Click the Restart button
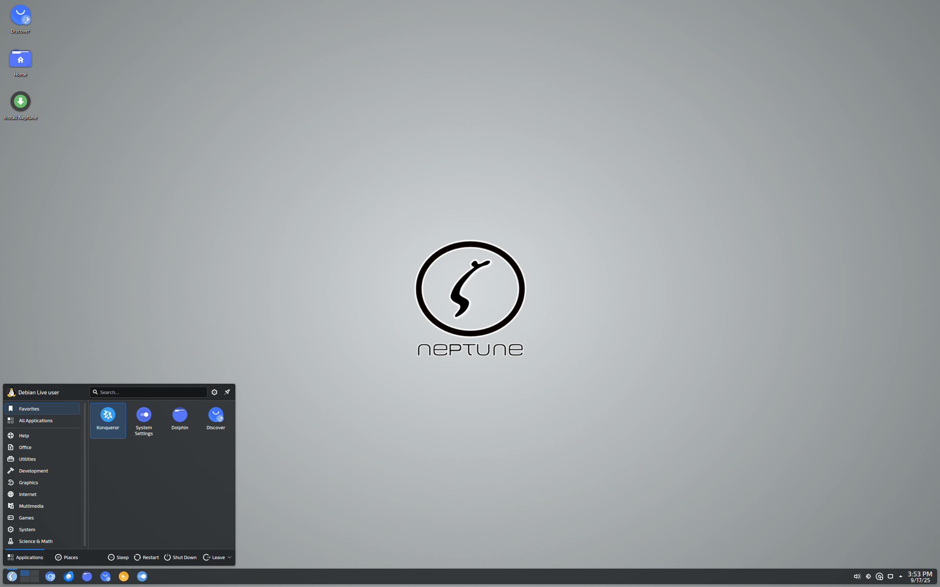 [x=147, y=558]
